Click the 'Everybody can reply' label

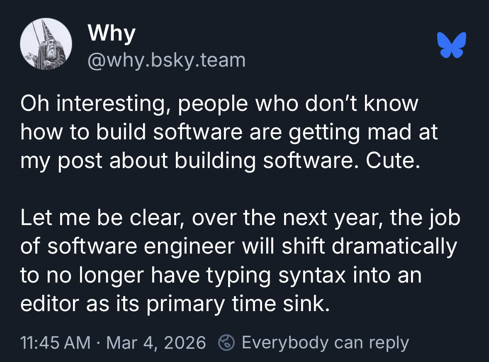[x=325, y=343]
